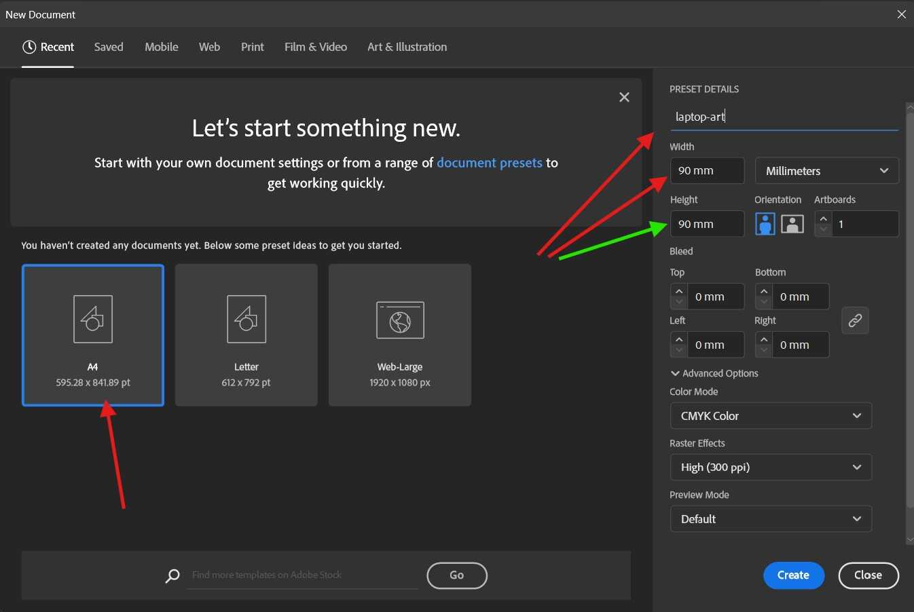Open the CMYK Color mode dropdown

tap(771, 416)
